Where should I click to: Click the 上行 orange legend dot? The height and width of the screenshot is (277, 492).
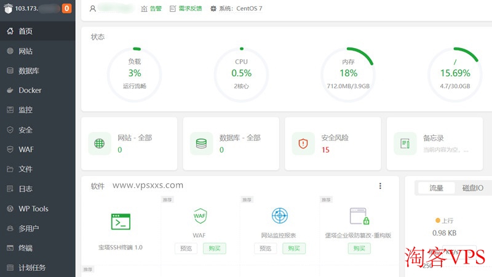[438, 220]
